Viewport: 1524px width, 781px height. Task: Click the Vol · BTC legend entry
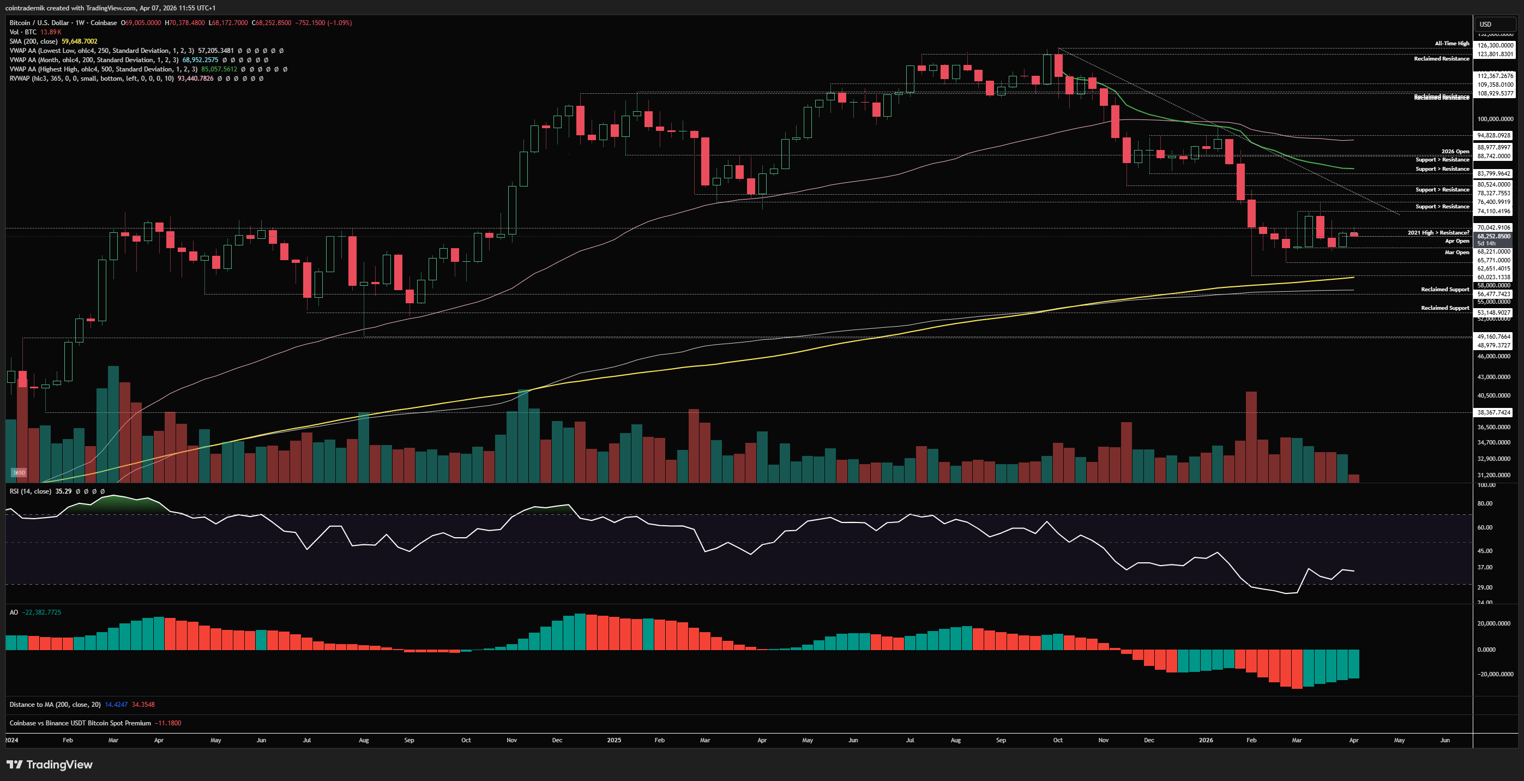[x=22, y=32]
